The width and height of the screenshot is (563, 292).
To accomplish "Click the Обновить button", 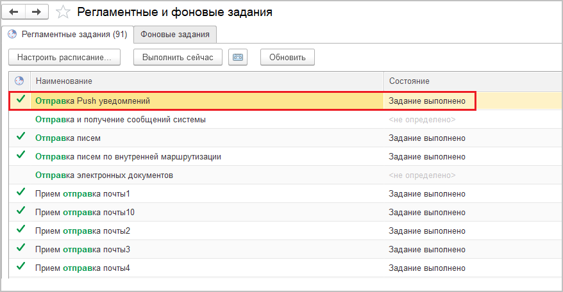I will pyautogui.click(x=287, y=57).
